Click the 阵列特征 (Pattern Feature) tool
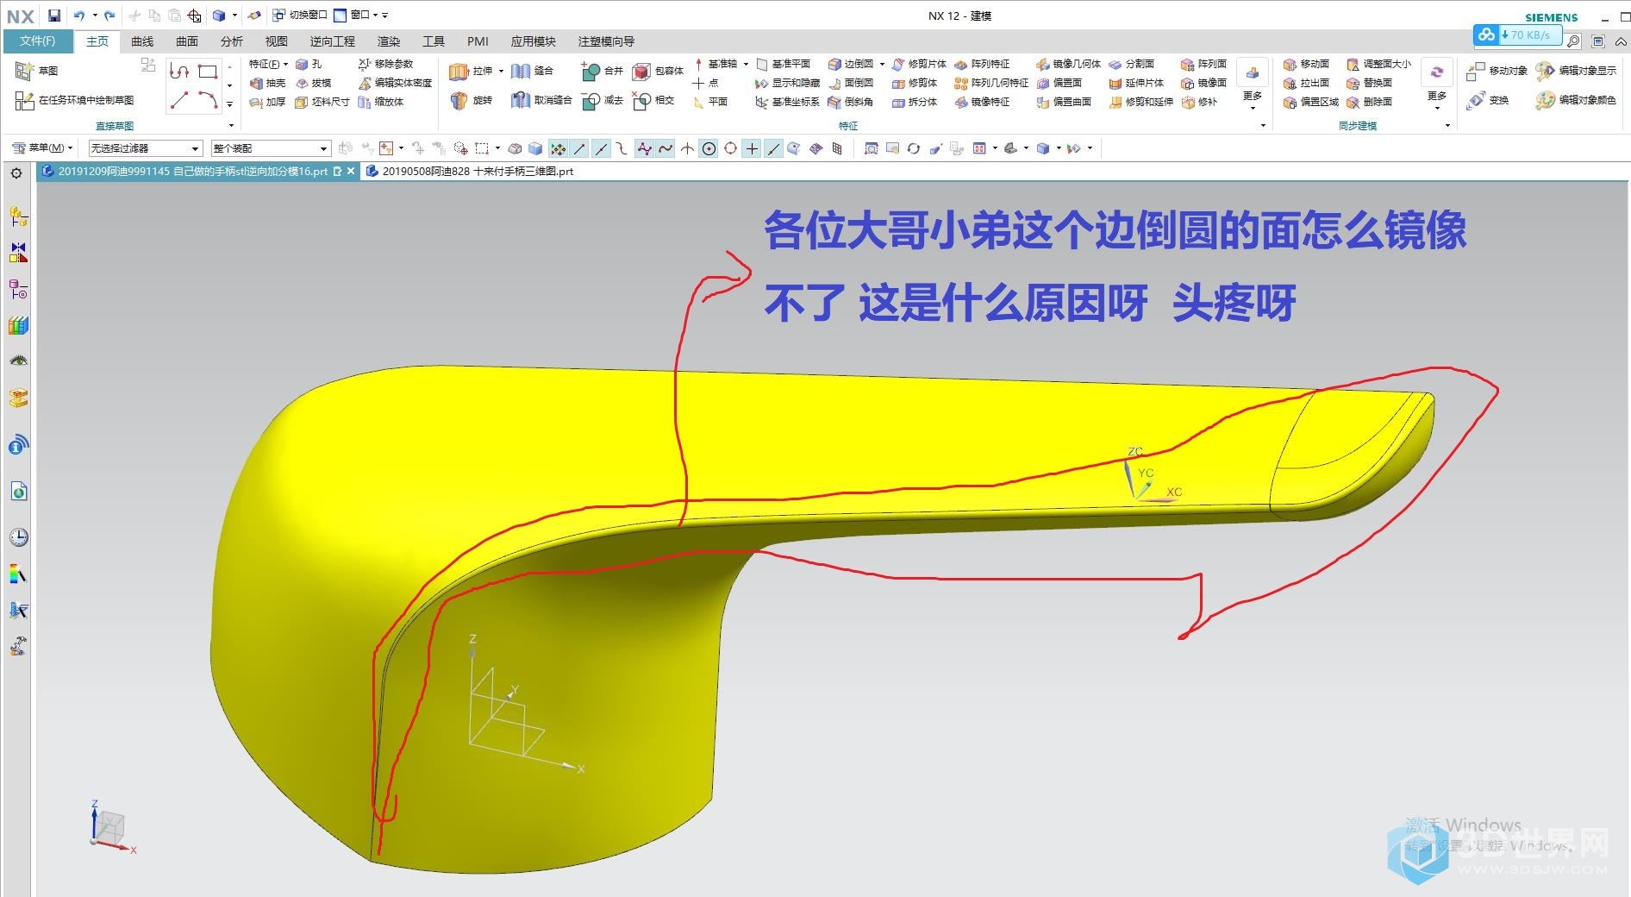 tap(982, 64)
